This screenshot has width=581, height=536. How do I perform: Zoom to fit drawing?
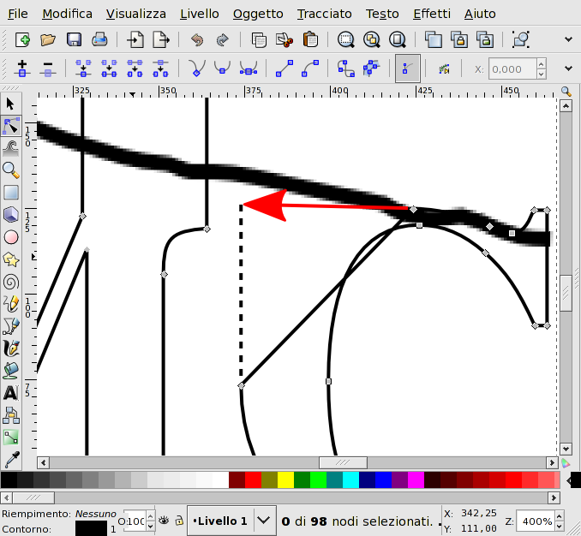tap(371, 39)
